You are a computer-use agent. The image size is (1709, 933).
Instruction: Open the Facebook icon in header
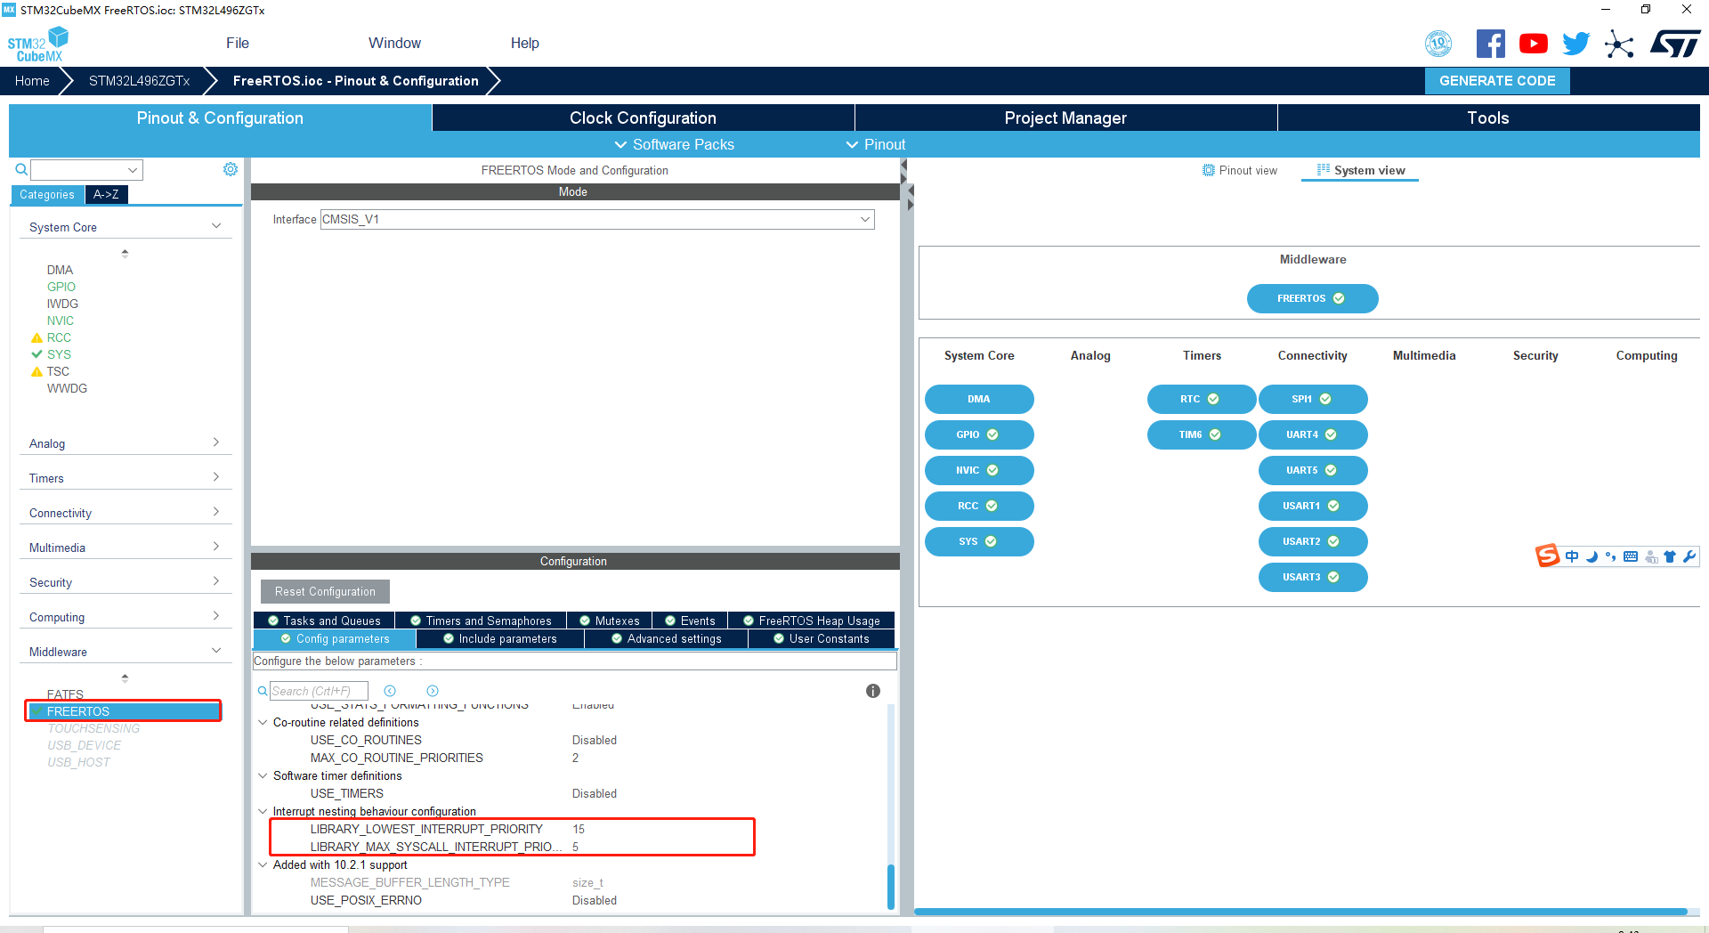point(1490,44)
